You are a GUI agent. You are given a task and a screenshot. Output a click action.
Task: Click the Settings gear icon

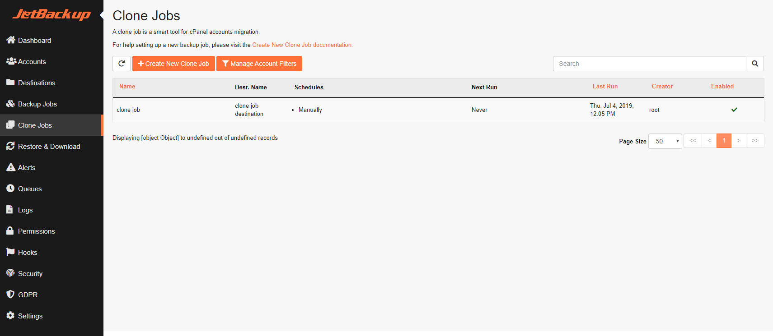click(x=10, y=316)
